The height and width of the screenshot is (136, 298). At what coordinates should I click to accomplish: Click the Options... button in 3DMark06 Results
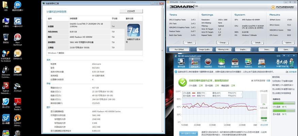(x=288, y=42)
